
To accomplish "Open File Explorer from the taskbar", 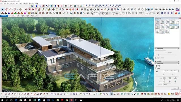I will [58, 100].
